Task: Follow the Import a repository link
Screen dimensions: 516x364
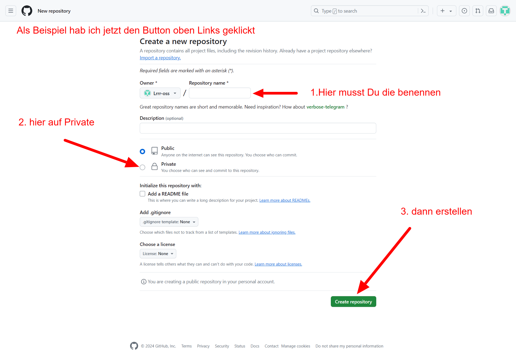Action: tap(160, 58)
